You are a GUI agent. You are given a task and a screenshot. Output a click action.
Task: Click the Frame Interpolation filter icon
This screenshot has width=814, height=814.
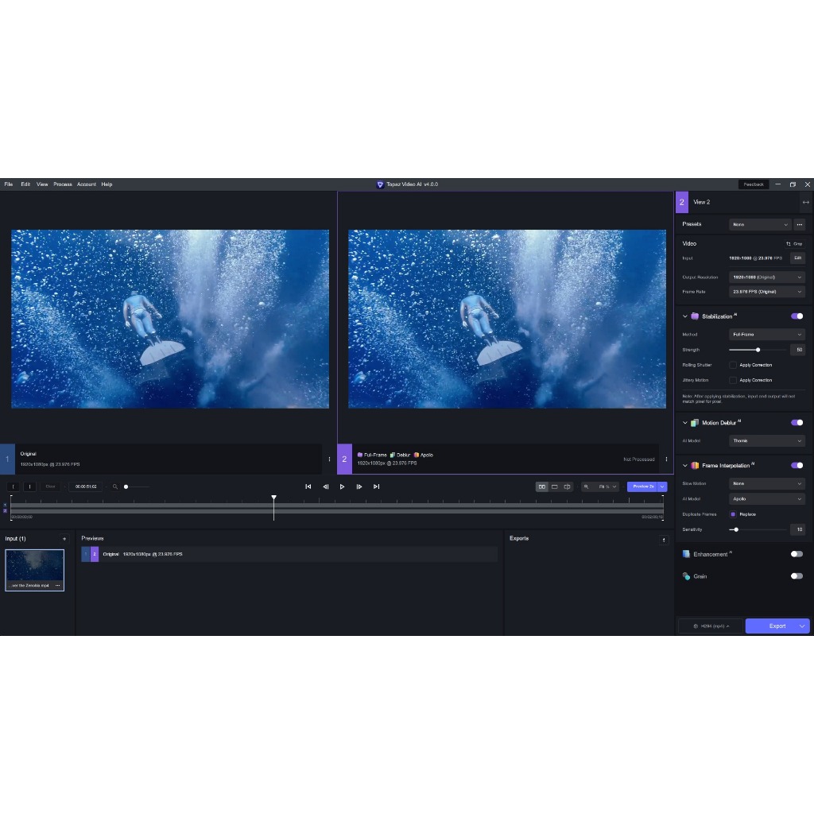[695, 466]
